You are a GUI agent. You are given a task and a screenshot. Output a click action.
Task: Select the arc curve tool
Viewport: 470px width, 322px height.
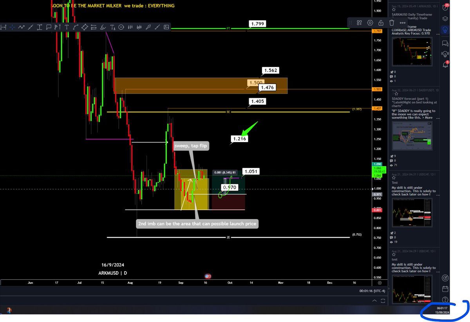pyautogui.click(x=75, y=27)
